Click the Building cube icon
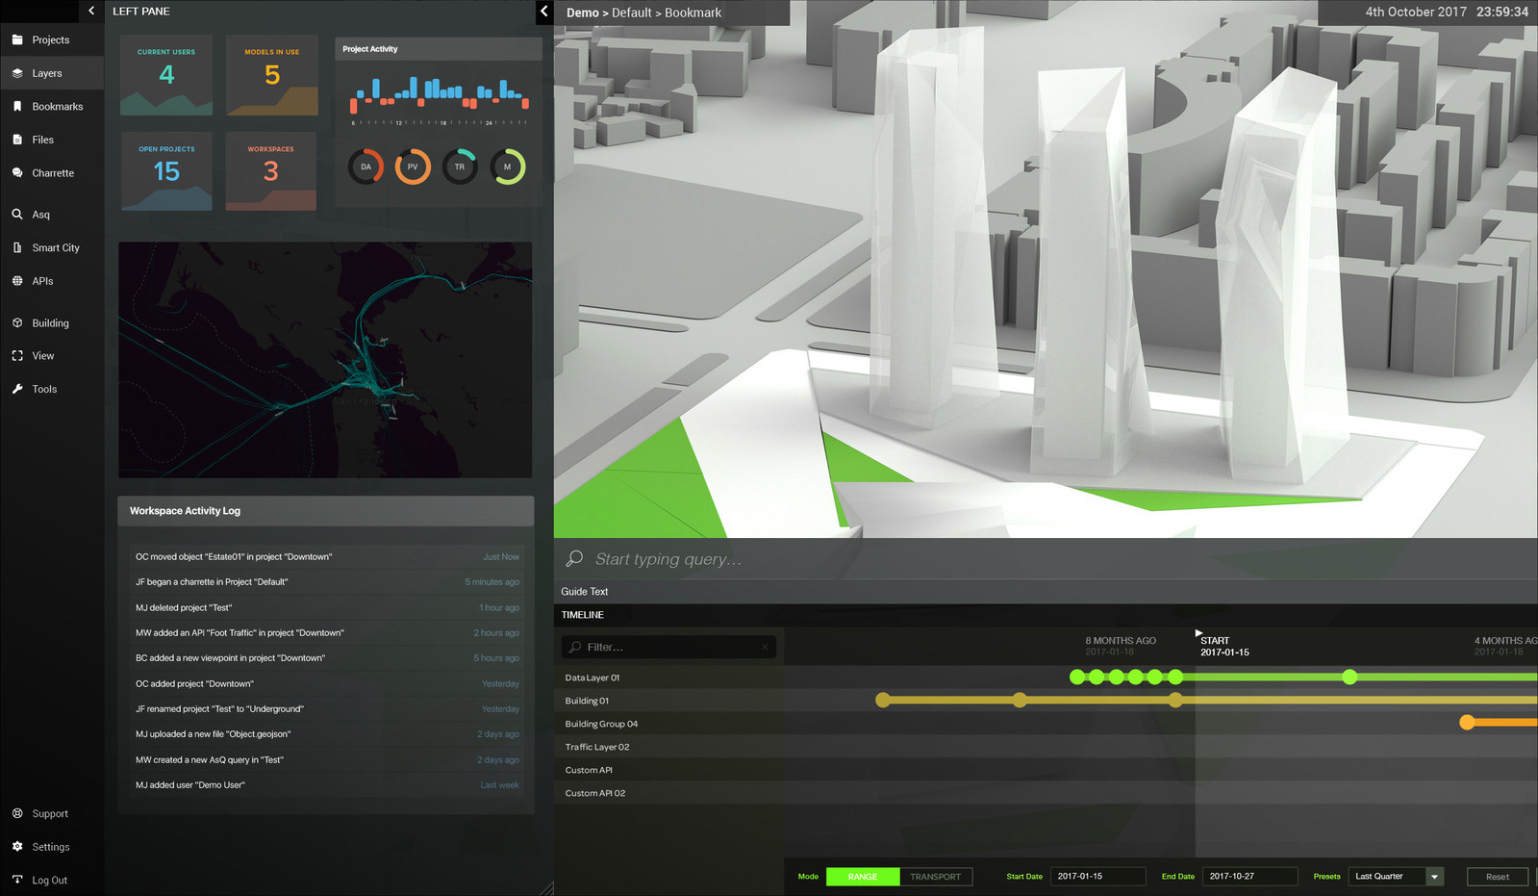This screenshot has width=1538, height=896. 17,323
